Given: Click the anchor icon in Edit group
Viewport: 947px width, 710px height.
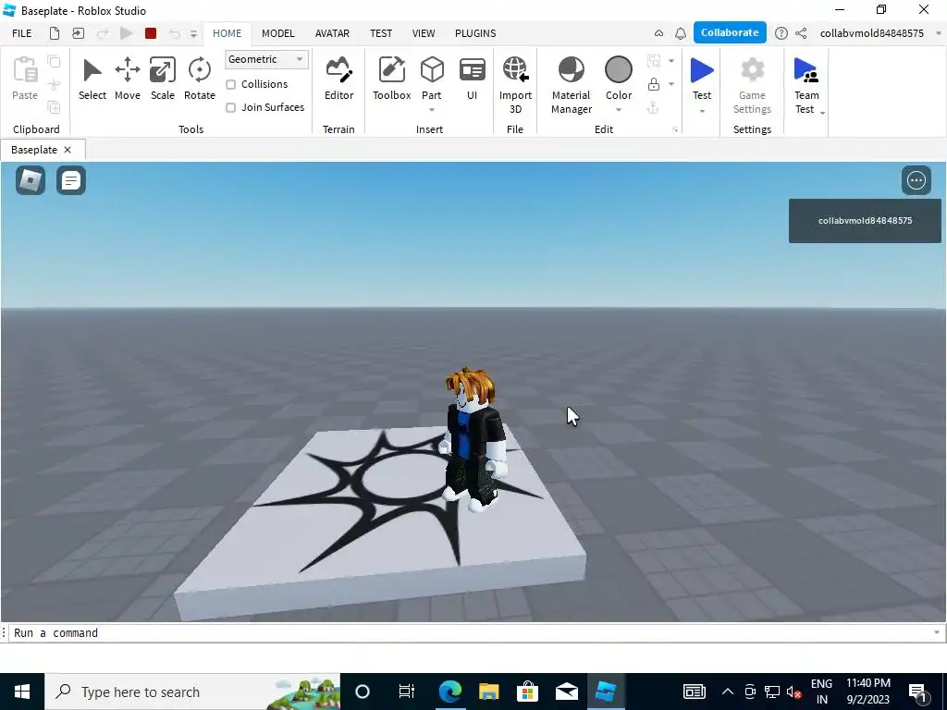Looking at the screenshot, I should pyautogui.click(x=653, y=108).
